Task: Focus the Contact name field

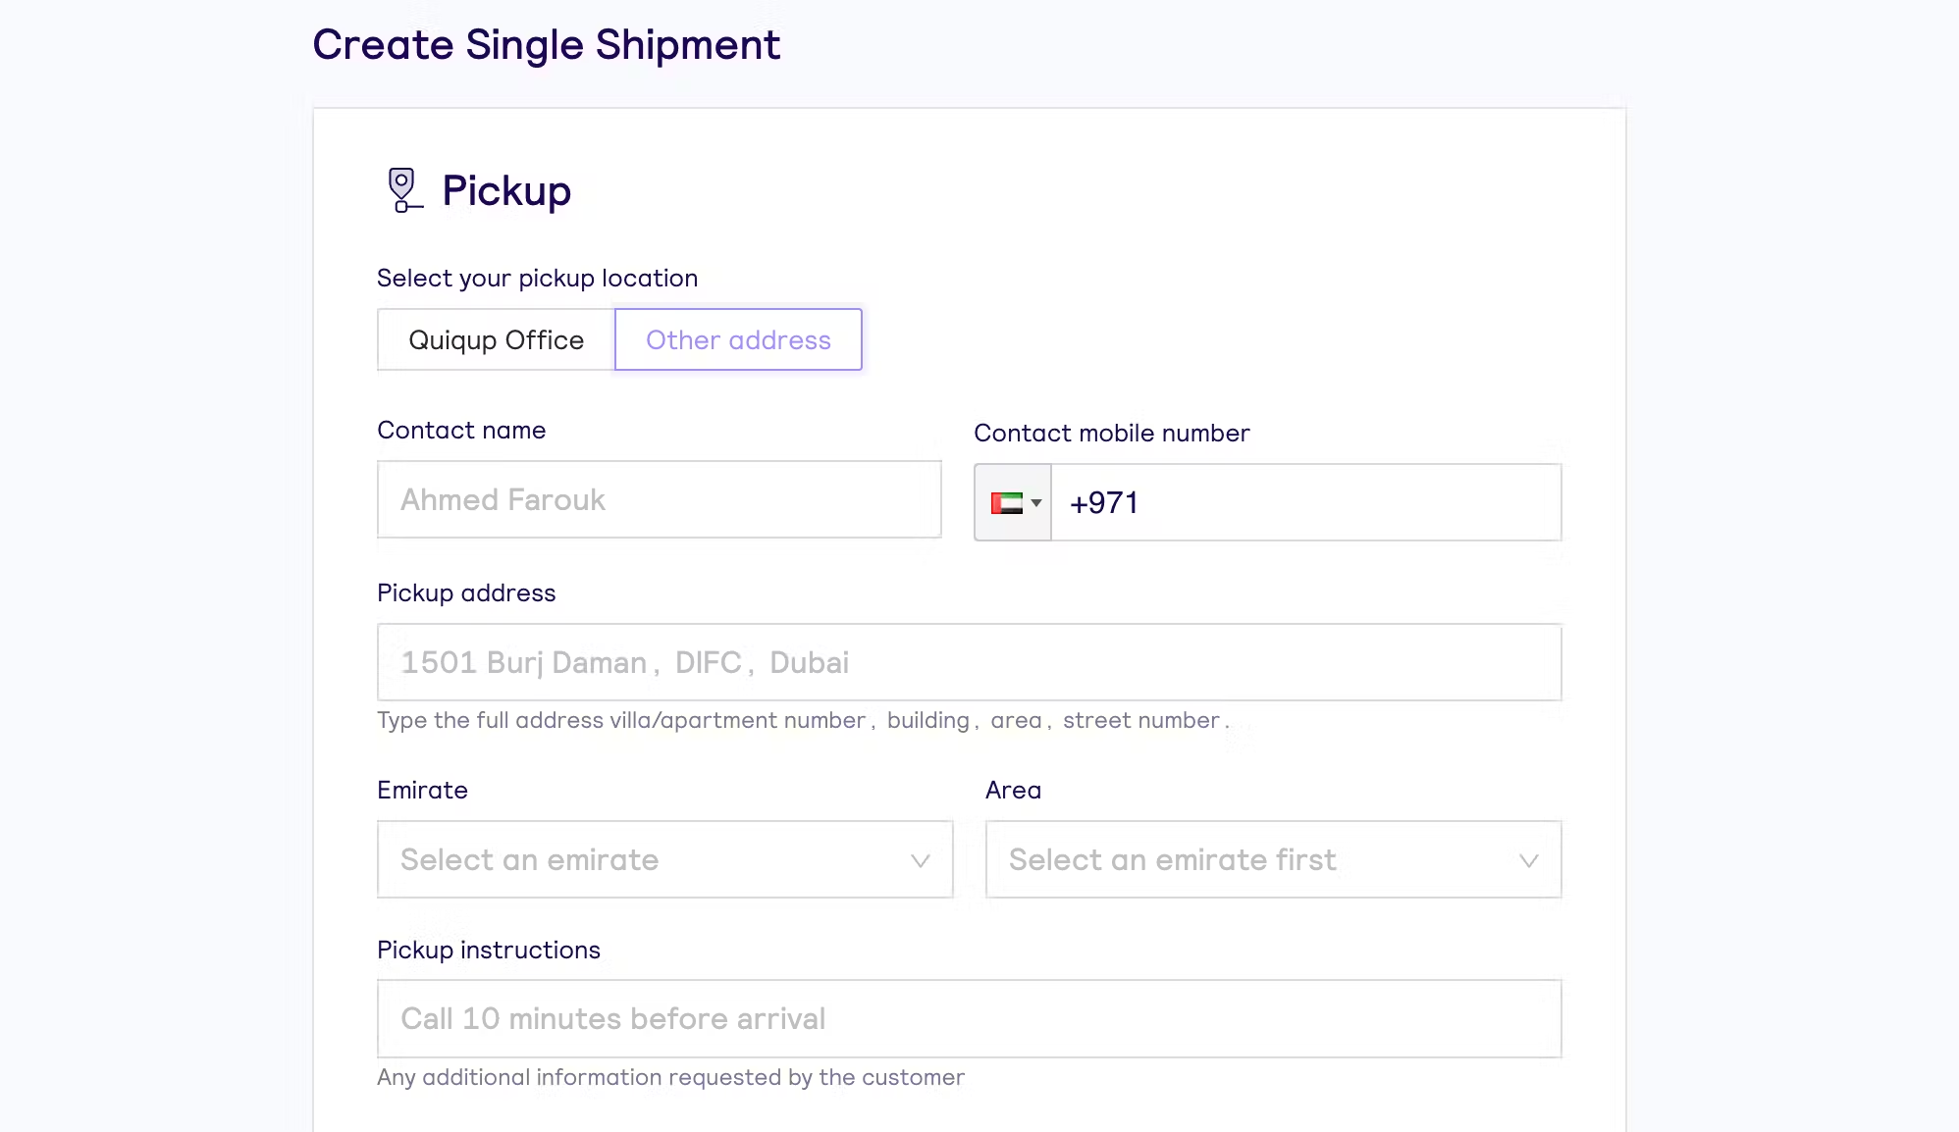Action: coord(659,500)
